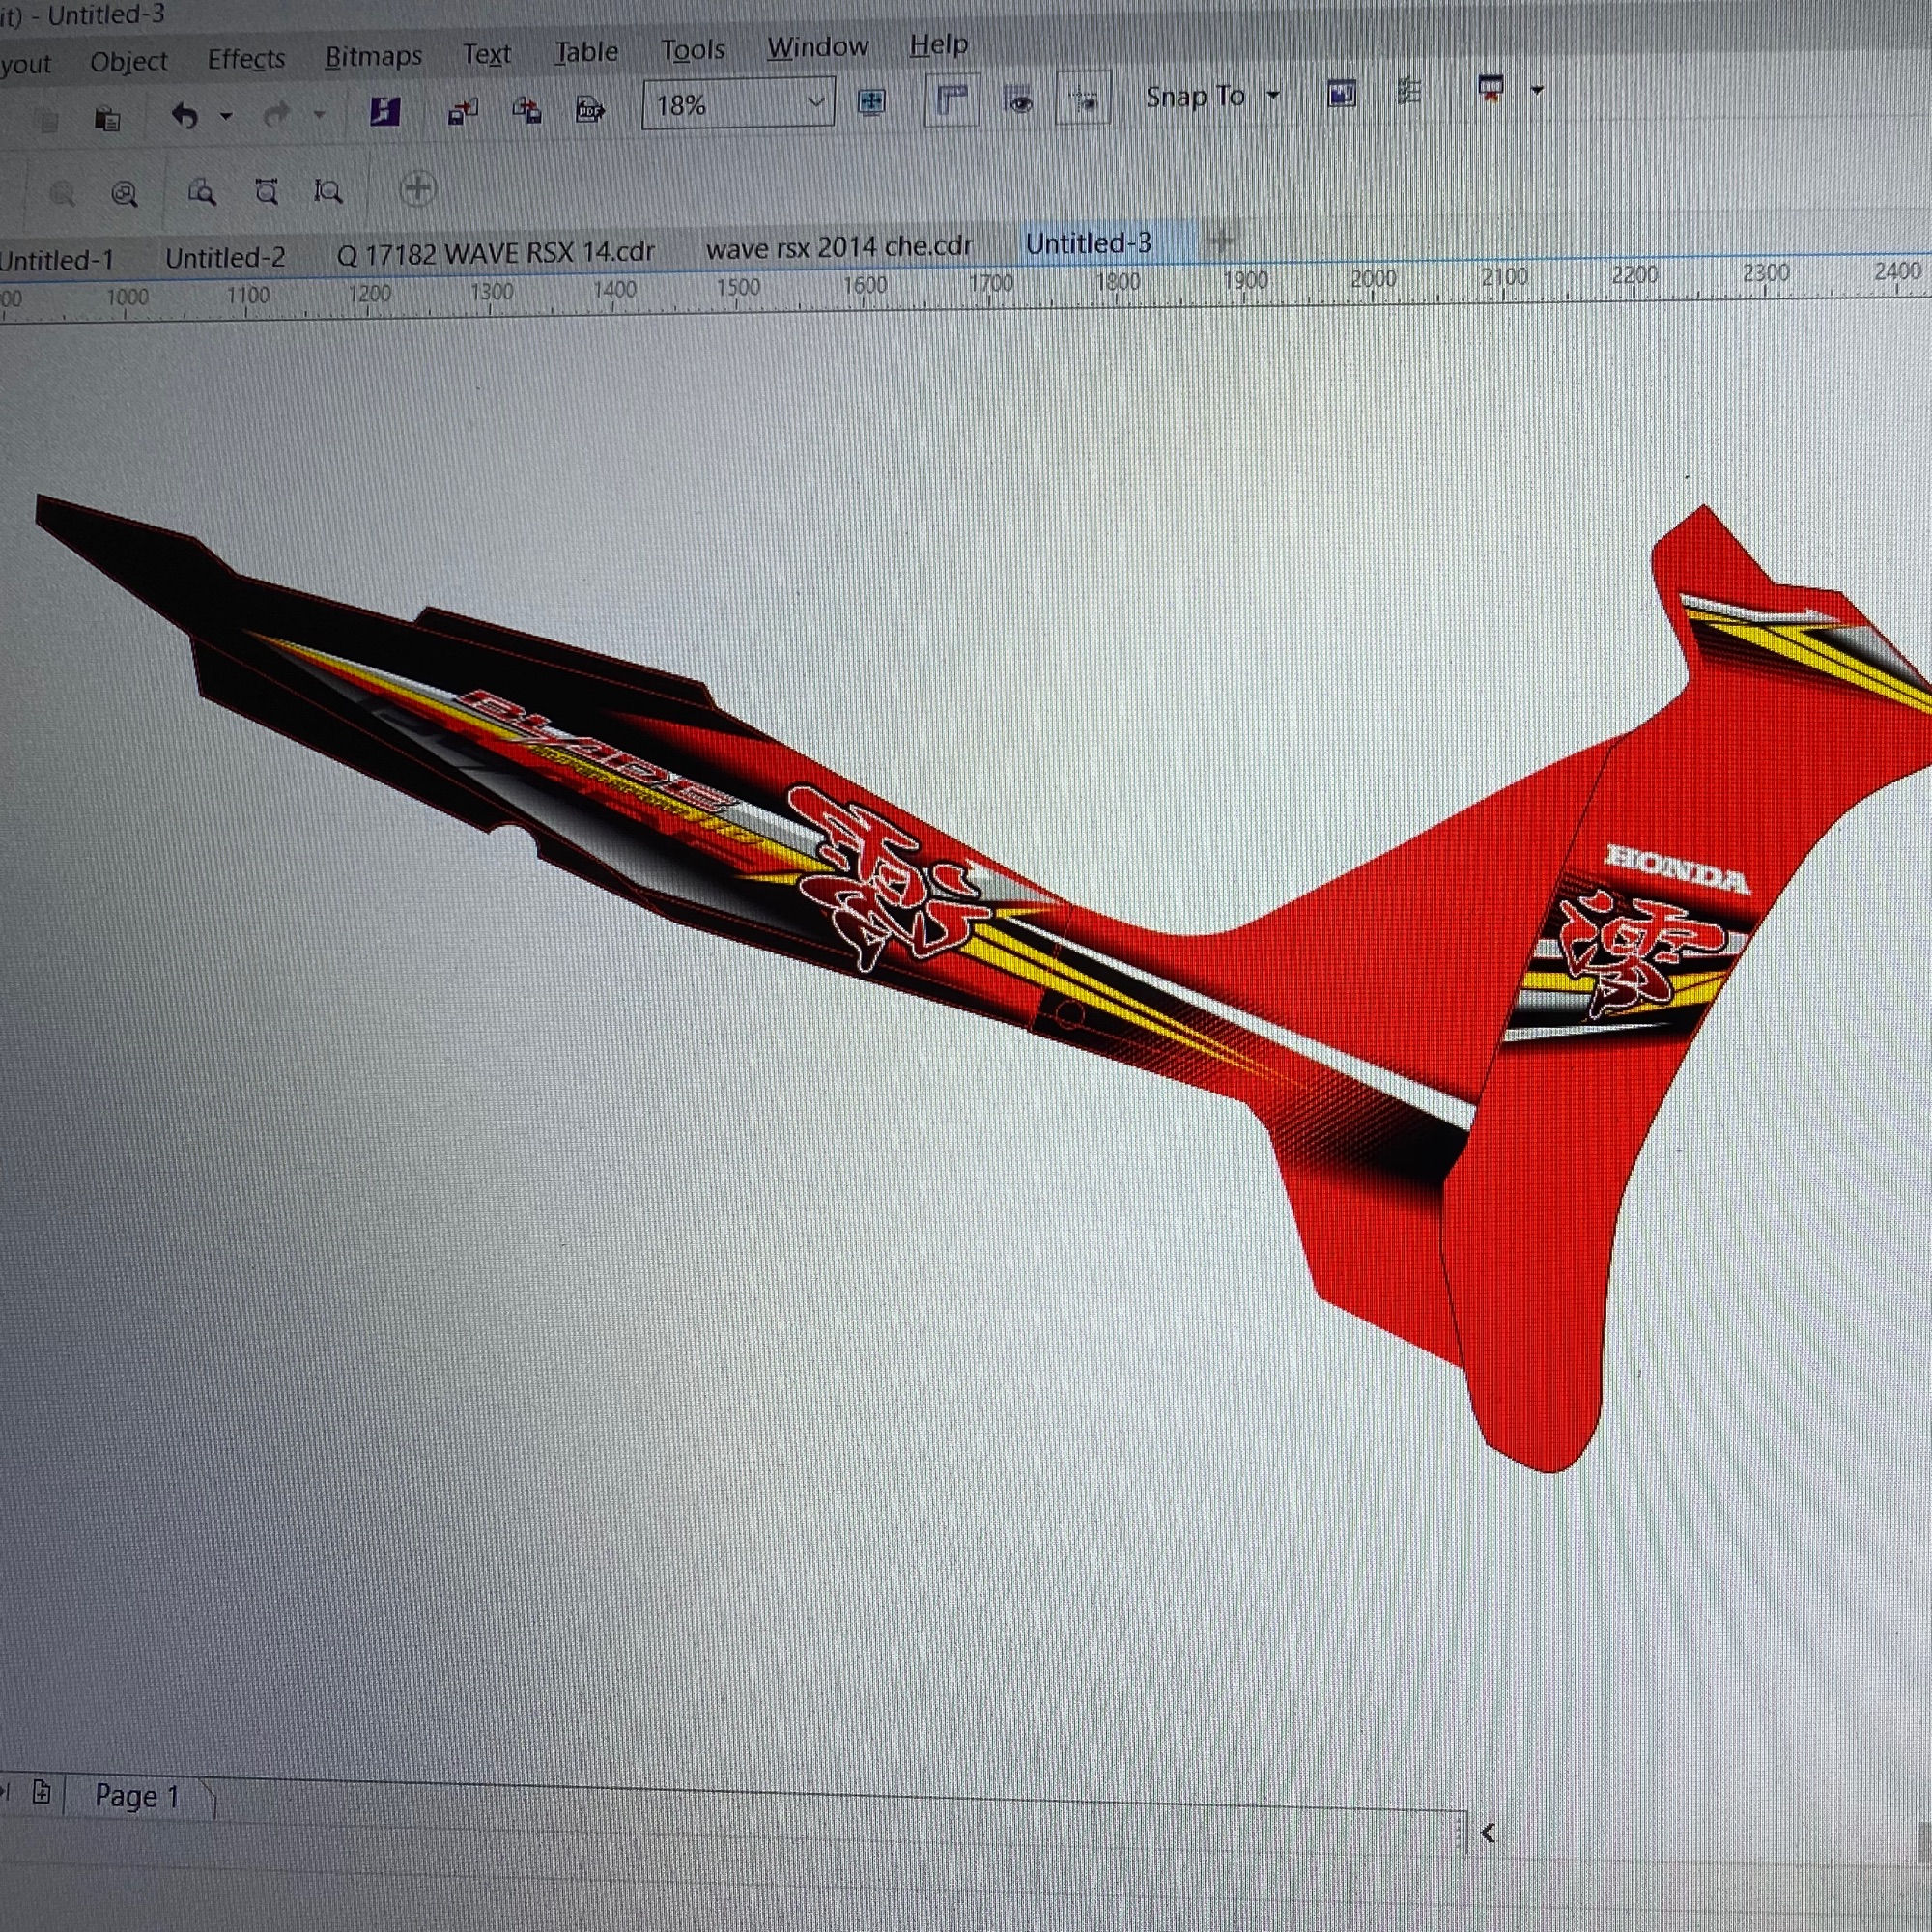This screenshot has height=1932, width=1932.
Task: Click the plus button to start new document
Action: tap(1219, 240)
